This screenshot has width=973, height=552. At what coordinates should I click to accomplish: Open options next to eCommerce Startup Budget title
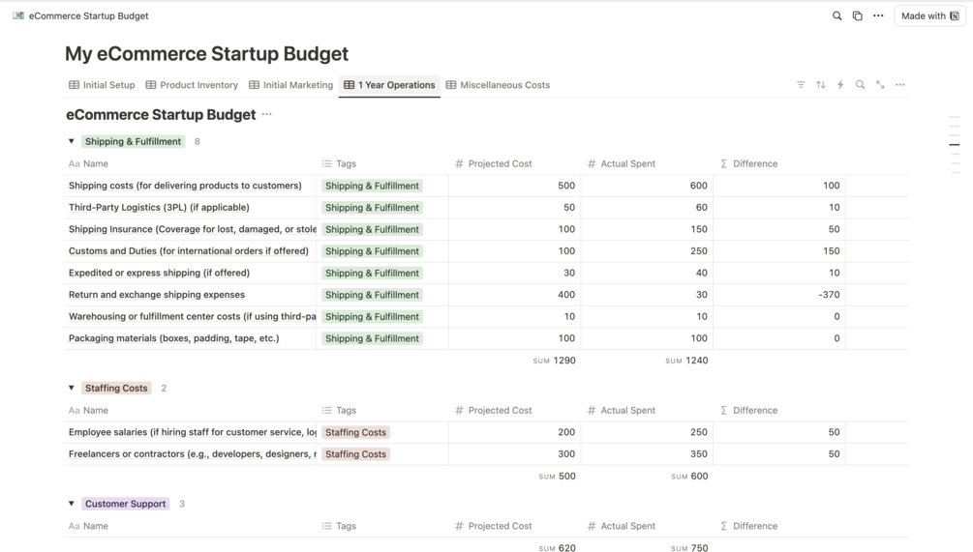(267, 114)
